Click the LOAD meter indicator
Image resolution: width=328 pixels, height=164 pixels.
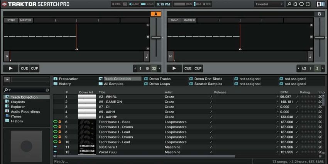147,4
